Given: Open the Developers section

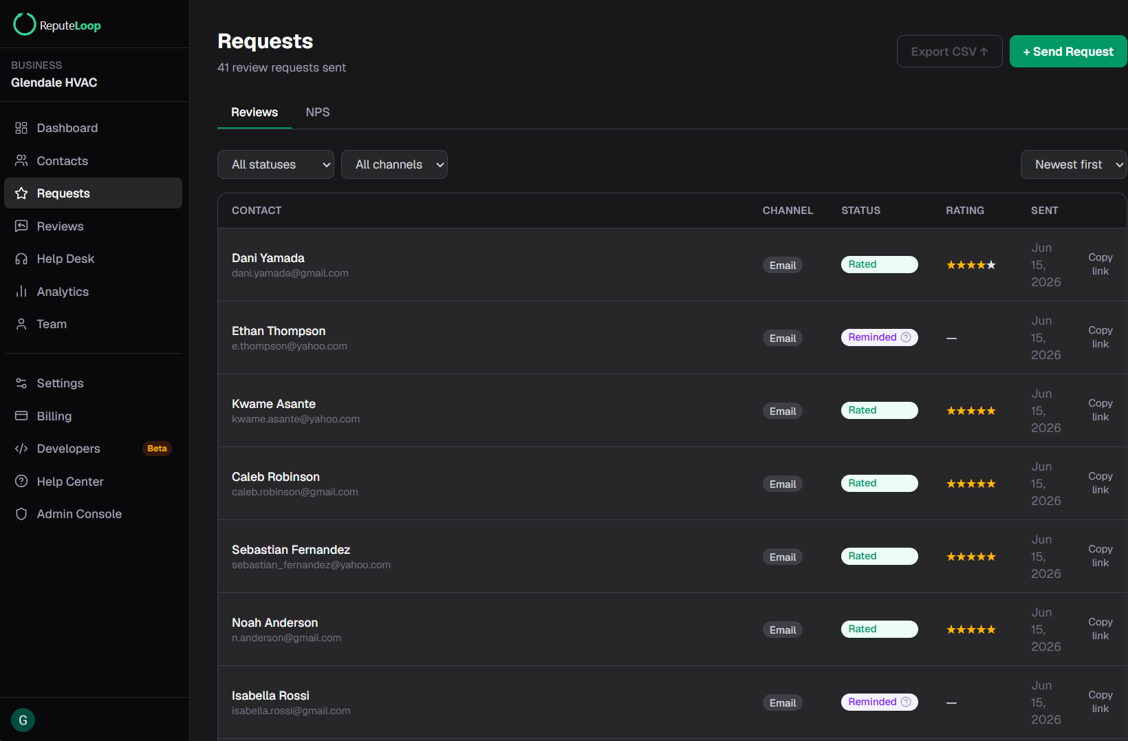Looking at the screenshot, I should pos(93,449).
